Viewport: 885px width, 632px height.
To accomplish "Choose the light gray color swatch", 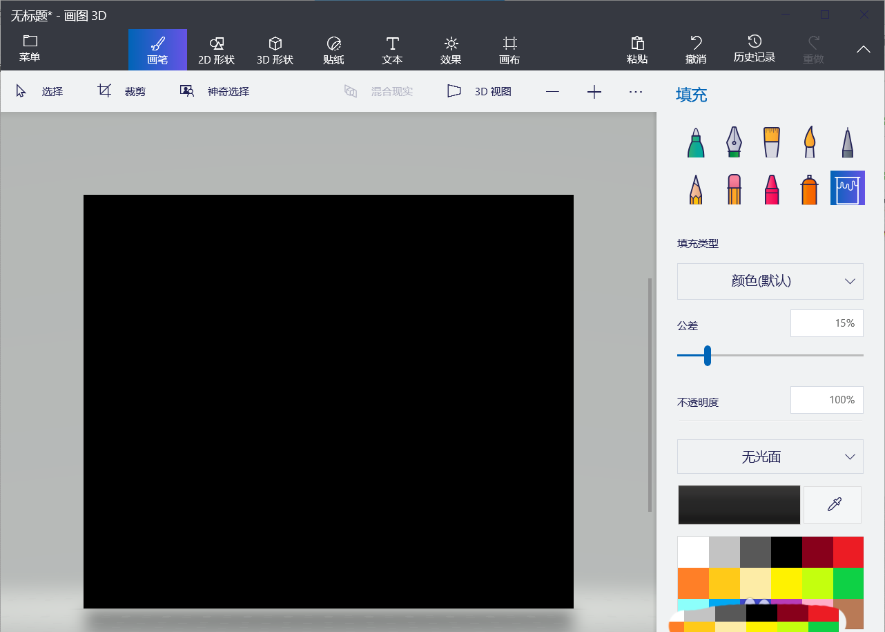I will 724,552.
